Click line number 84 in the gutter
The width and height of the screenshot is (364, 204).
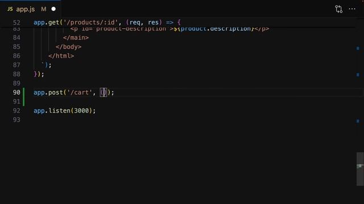click(x=16, y=37)
